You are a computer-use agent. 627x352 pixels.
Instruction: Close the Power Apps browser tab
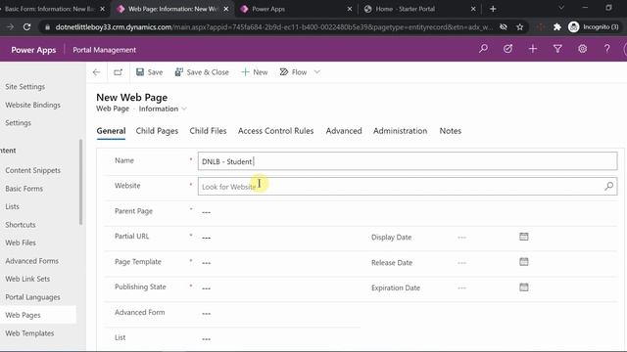coord(350,9)
